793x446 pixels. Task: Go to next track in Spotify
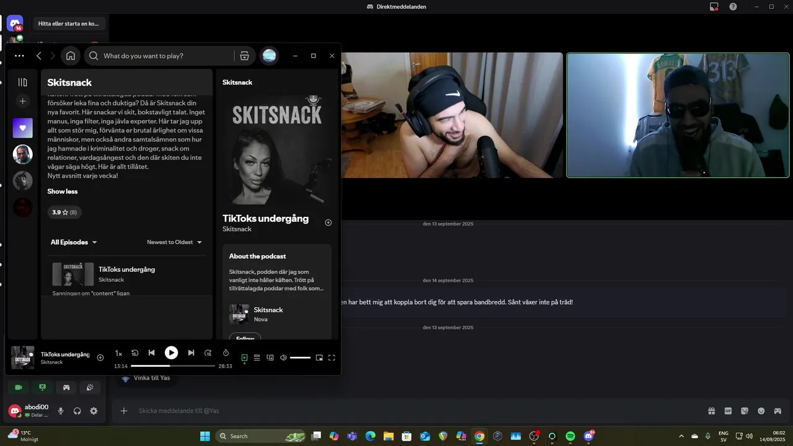click(191, 353)
